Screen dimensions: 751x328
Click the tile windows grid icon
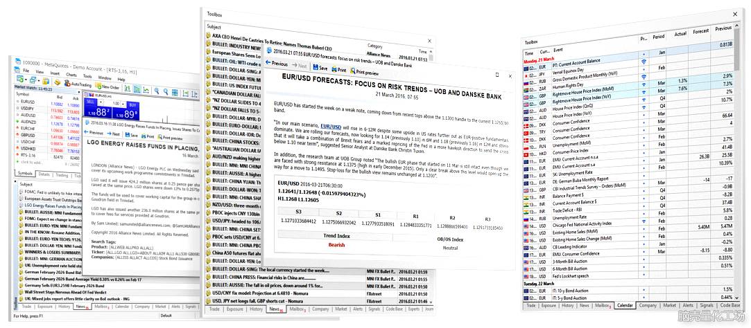coord(175,93)
